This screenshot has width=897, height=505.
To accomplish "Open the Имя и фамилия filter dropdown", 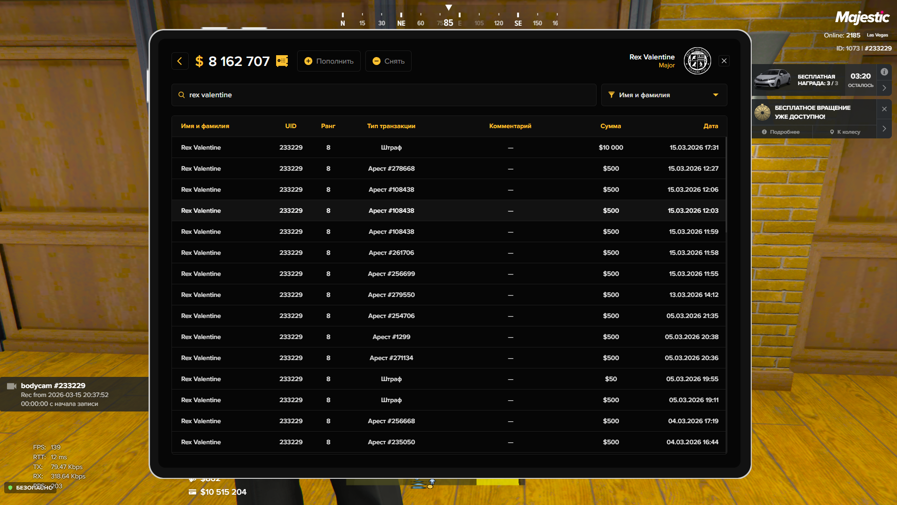I will click(663, 95).
